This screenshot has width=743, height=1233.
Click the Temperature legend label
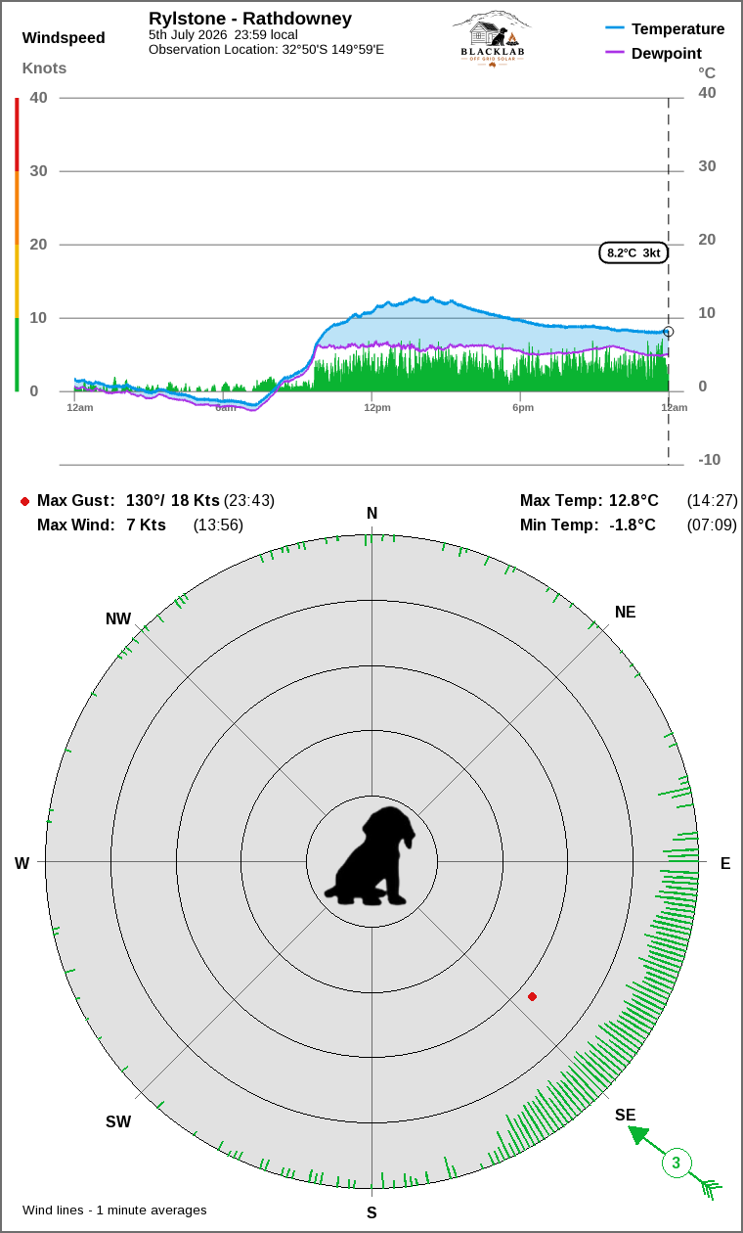678,29
